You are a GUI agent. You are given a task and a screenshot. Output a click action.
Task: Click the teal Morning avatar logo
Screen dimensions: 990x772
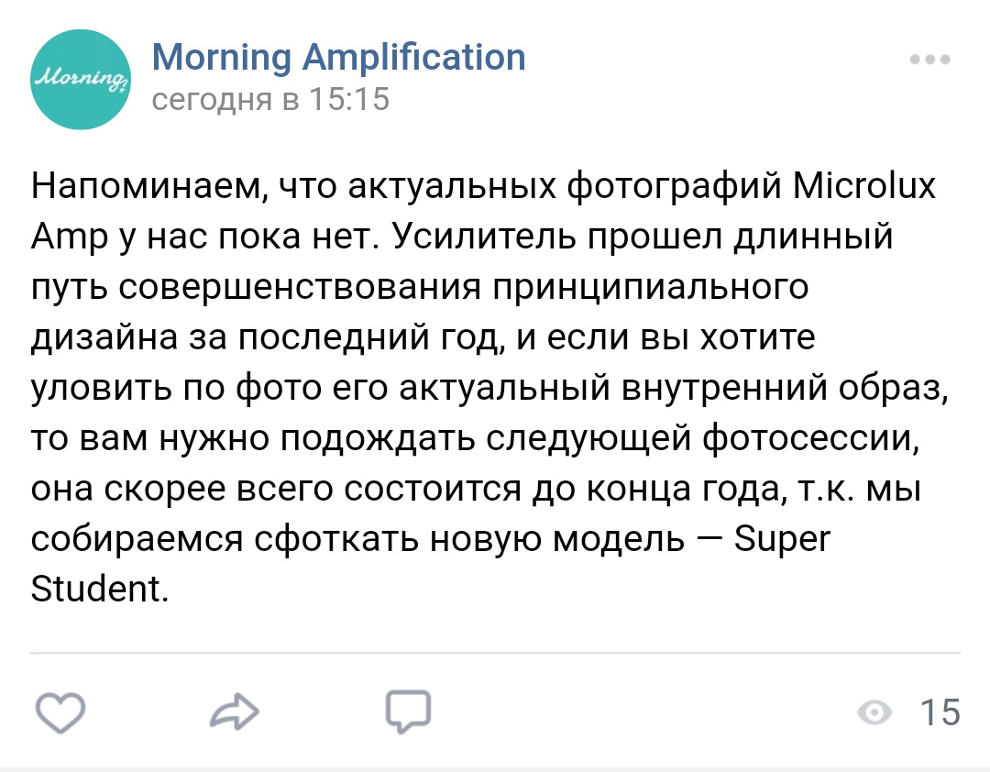click(81, 79)
